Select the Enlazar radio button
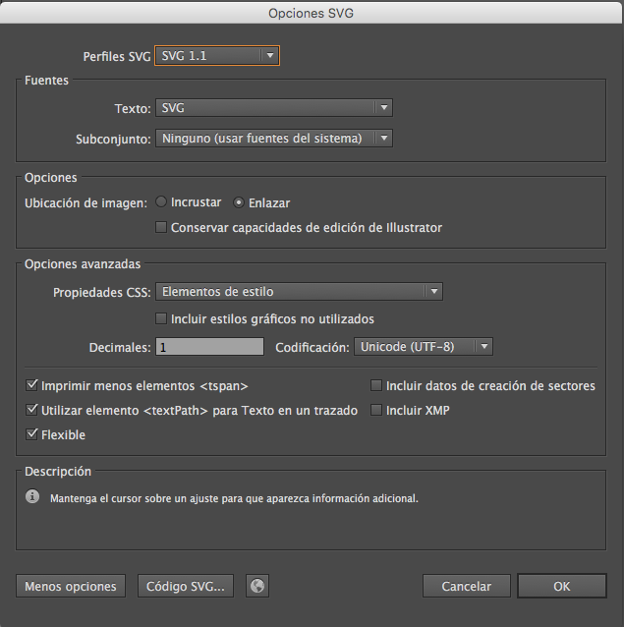This screenshot has height=627, width=624. (239, 202)
